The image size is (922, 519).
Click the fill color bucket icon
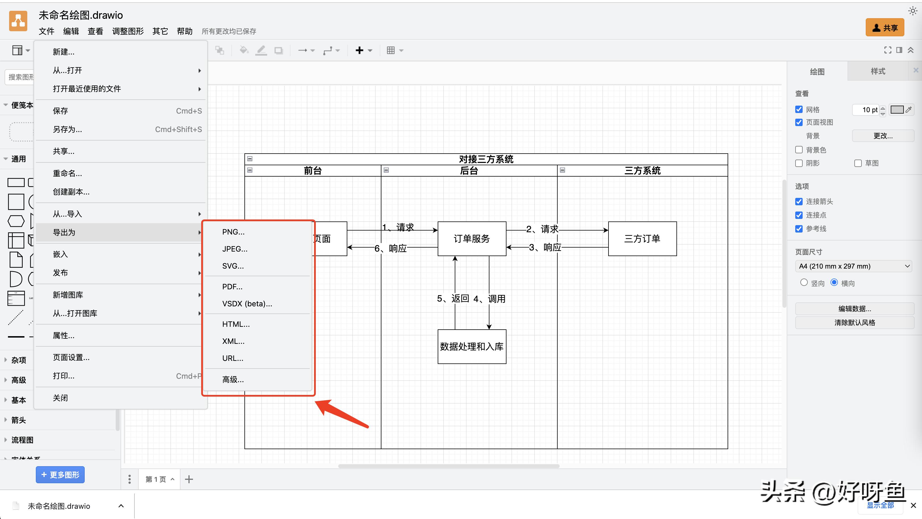(x=244, y=51)
